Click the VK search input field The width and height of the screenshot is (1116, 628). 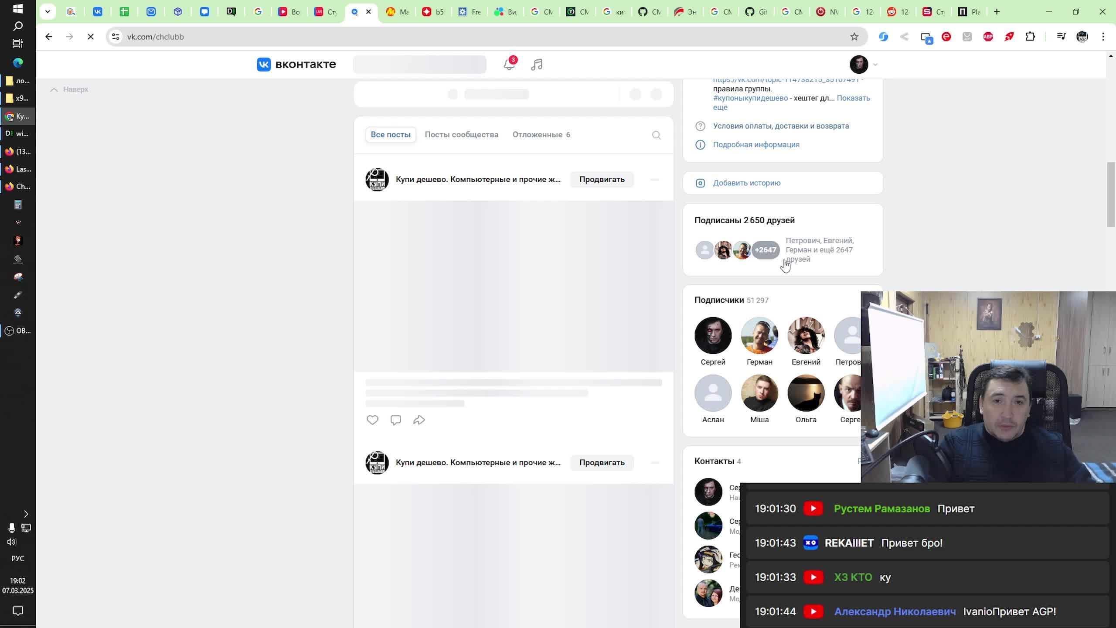point(419,65)
